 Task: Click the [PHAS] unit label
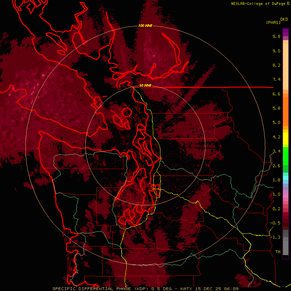click(x=273, y=22)
